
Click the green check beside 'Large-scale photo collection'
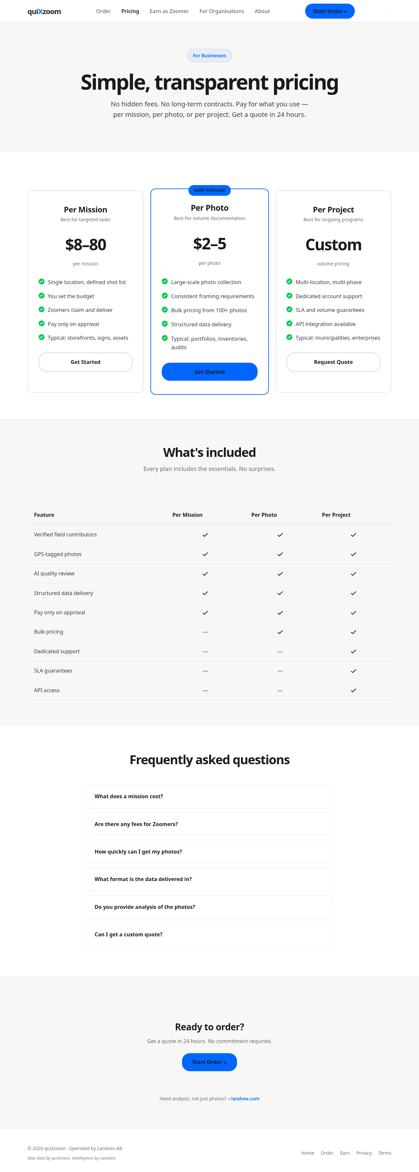pyautogui.click(x=165, y=281)
